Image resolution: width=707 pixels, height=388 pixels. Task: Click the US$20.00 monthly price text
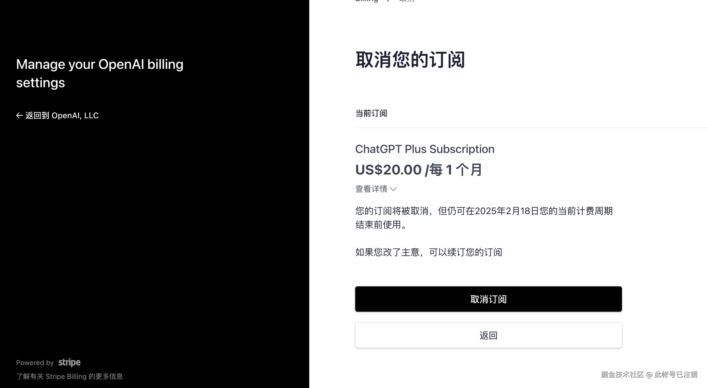[418, 169]
